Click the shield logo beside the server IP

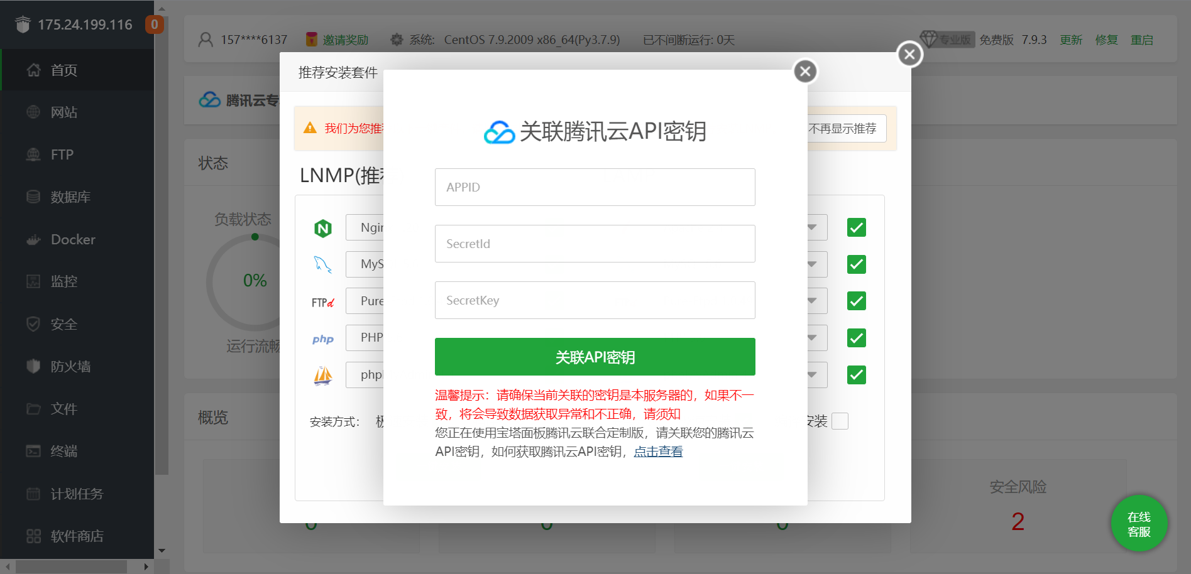(23, 24)
